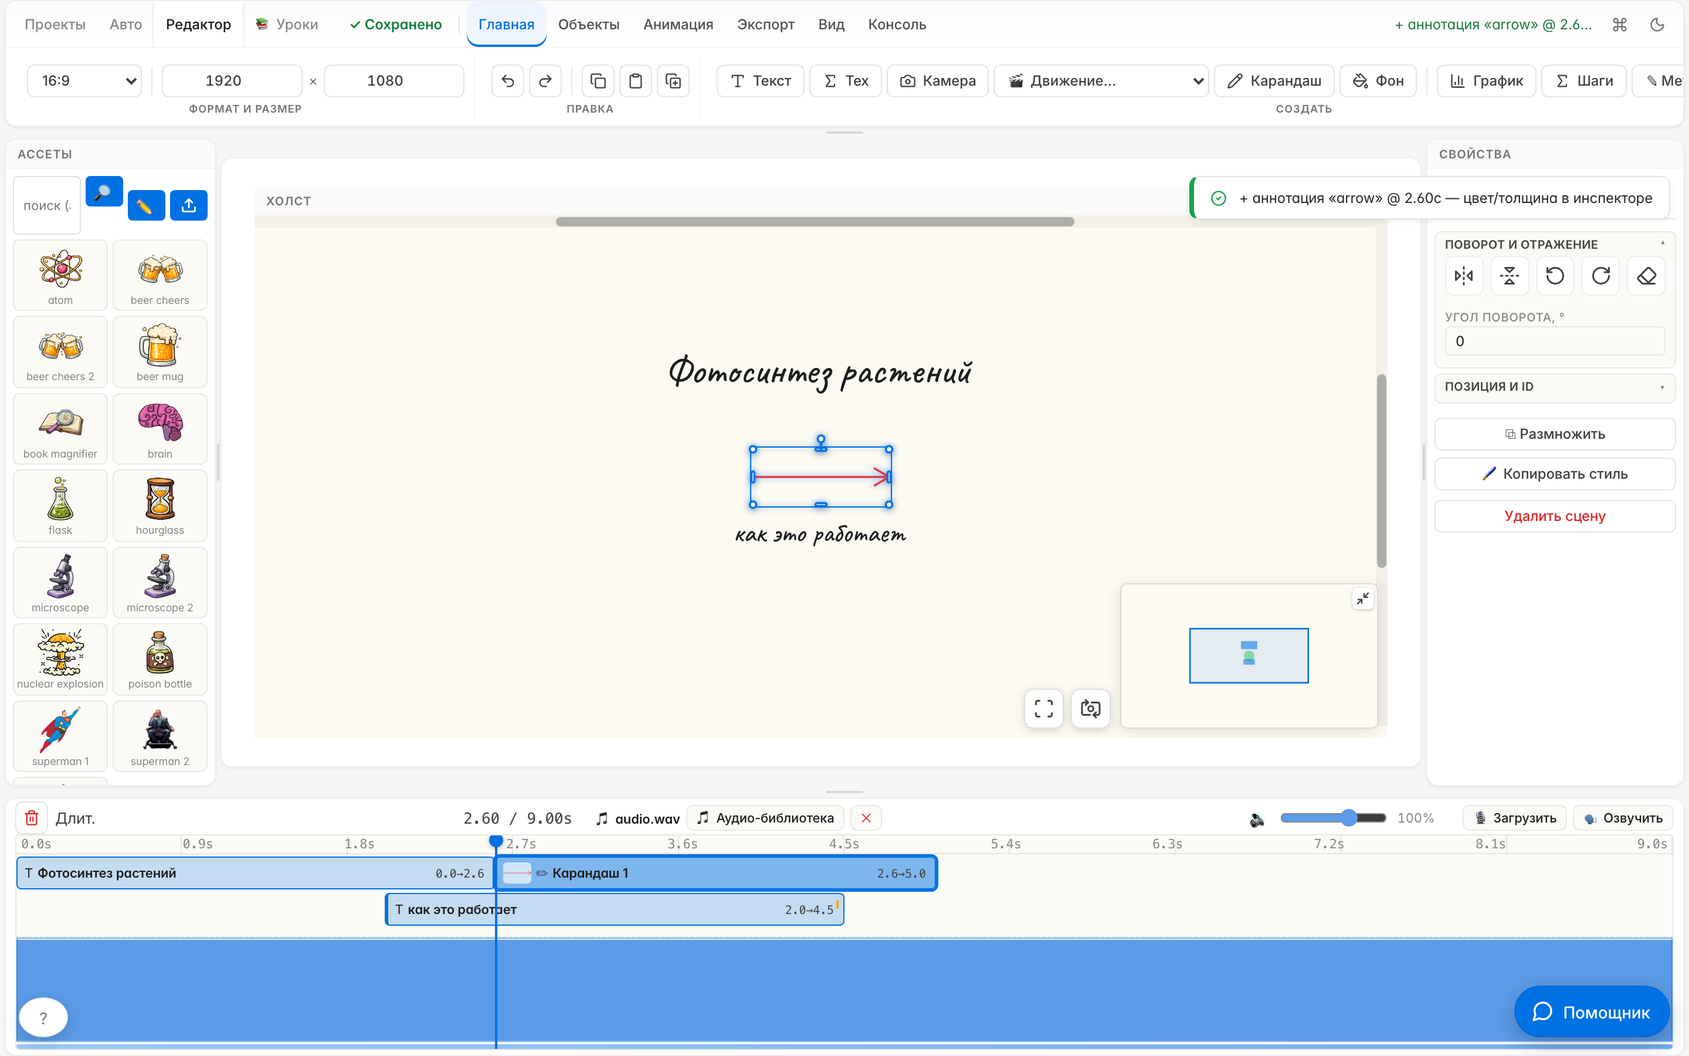Toggle the dark mode moon icon
Screen dimensions: 1689x1056
click(x=1657, y=25)
